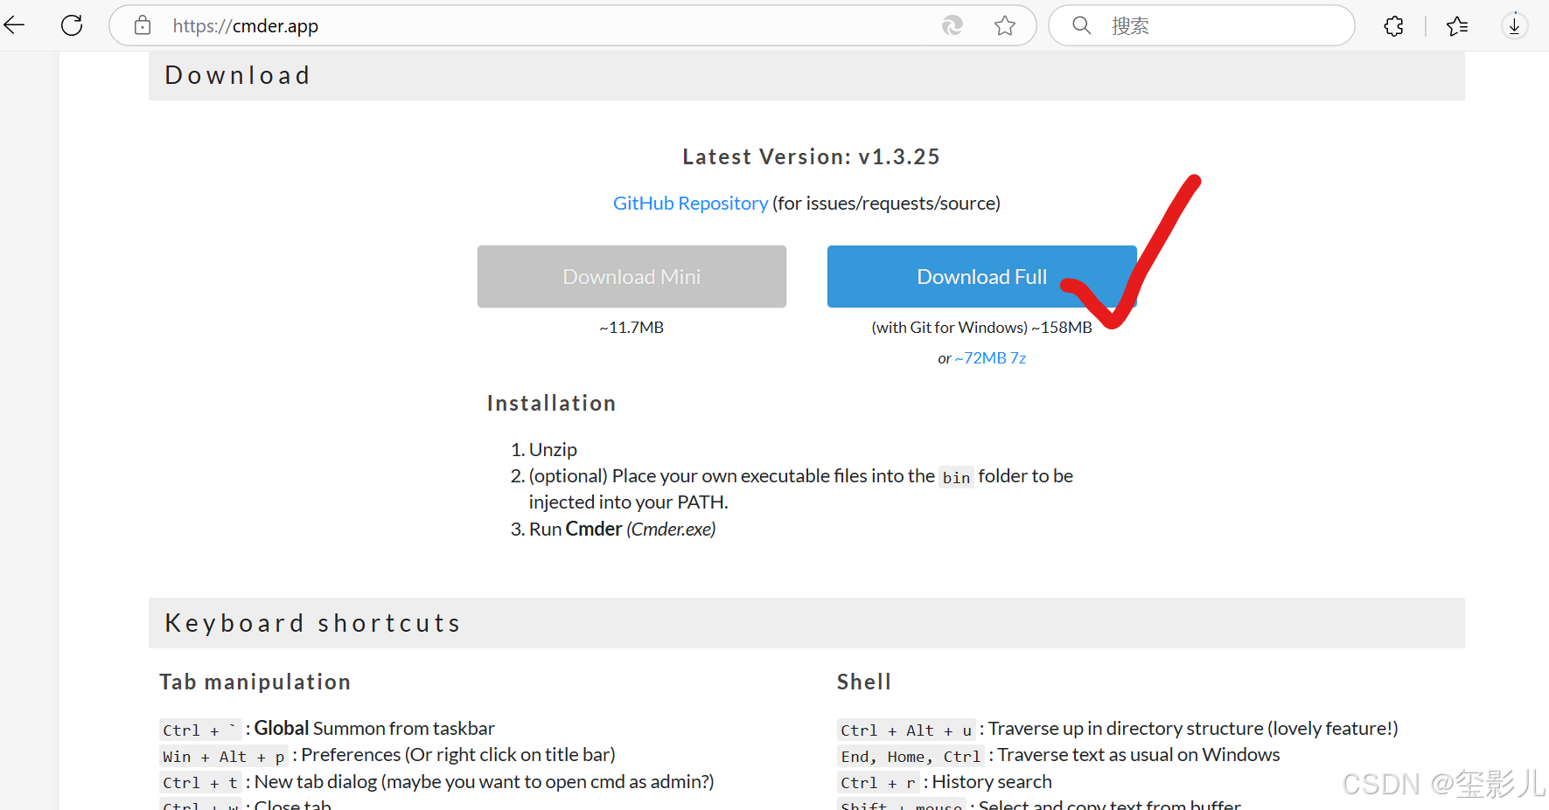Click the Installation heading
The image size is (1549, 810).
point(551,404)
